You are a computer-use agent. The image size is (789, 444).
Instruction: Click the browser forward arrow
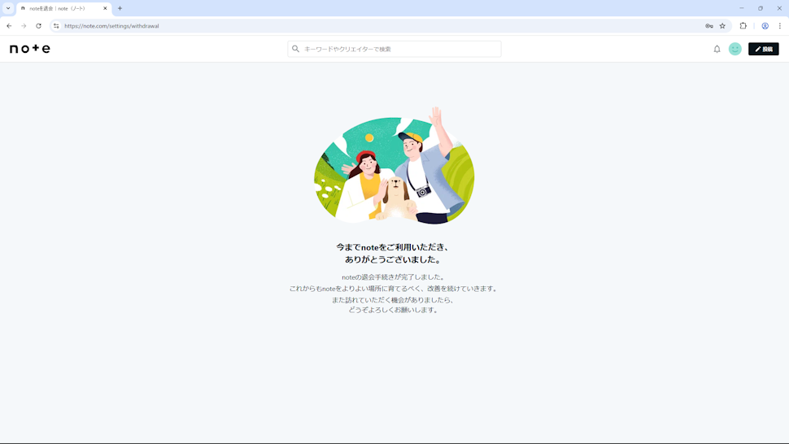[x=24, y=26]
